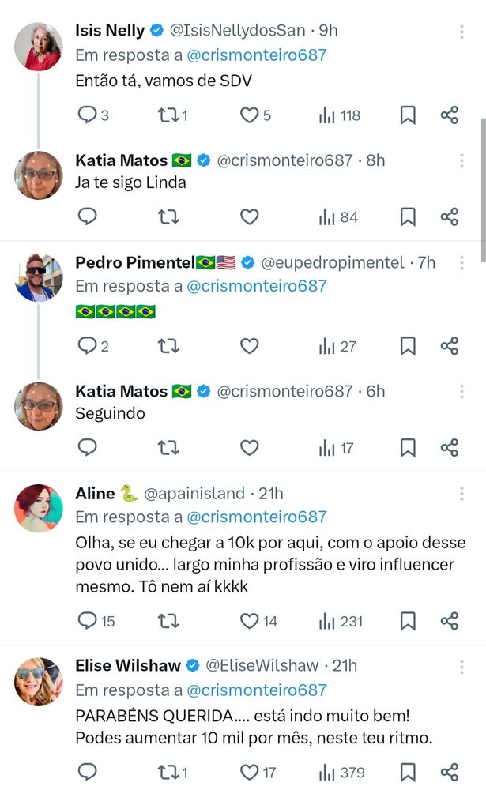
Task: Open Katia Matos's profile picture
Action: pyautogui.click(x=37, y=175)
